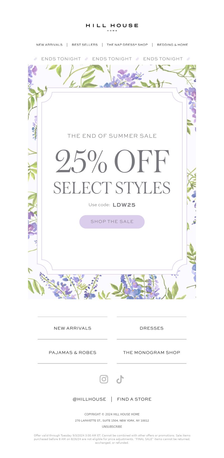
Task: Click the Find A Store link
Action: coord(134,399)
